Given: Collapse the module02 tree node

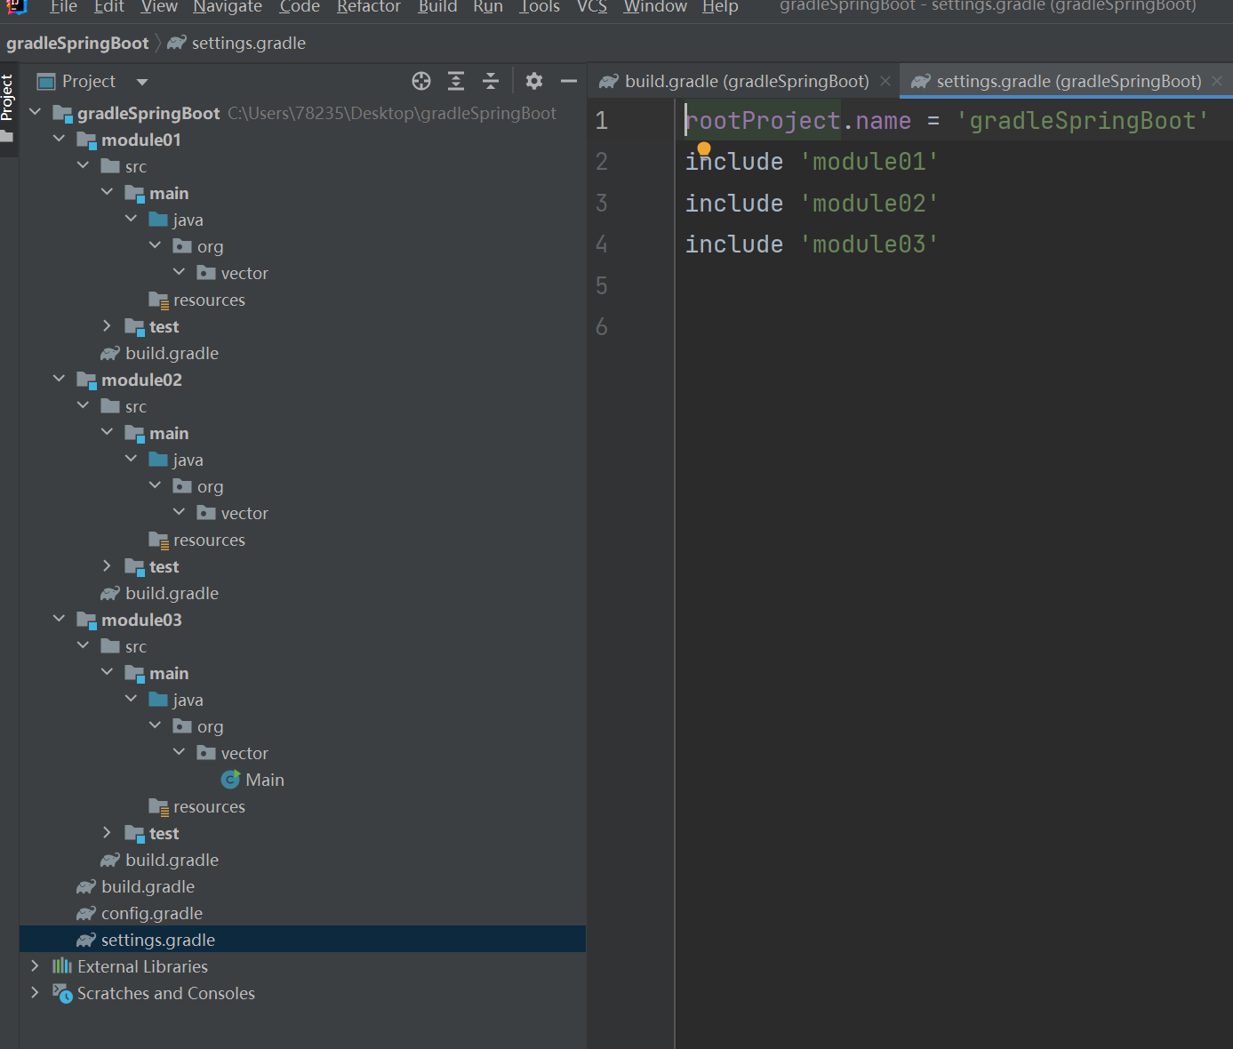Looking at the screenshot, I should [60, 379].
